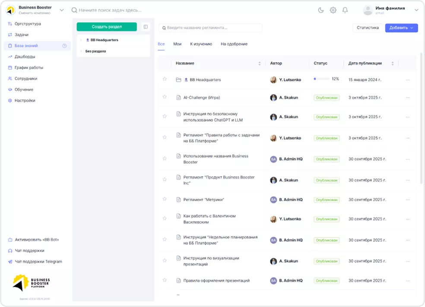Star Продукт Business Booster Inc regulation
The height and width of the screenshot is (307, 425).
(x=165, y=179)
